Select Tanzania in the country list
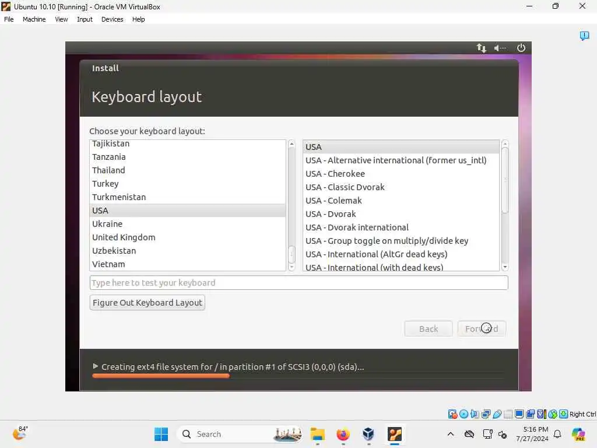597x448 pixels. point(188,157)
